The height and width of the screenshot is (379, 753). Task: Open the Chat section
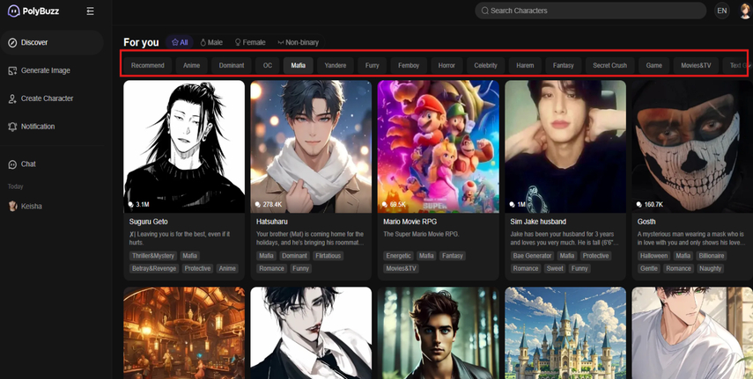[x=28, y=164]
